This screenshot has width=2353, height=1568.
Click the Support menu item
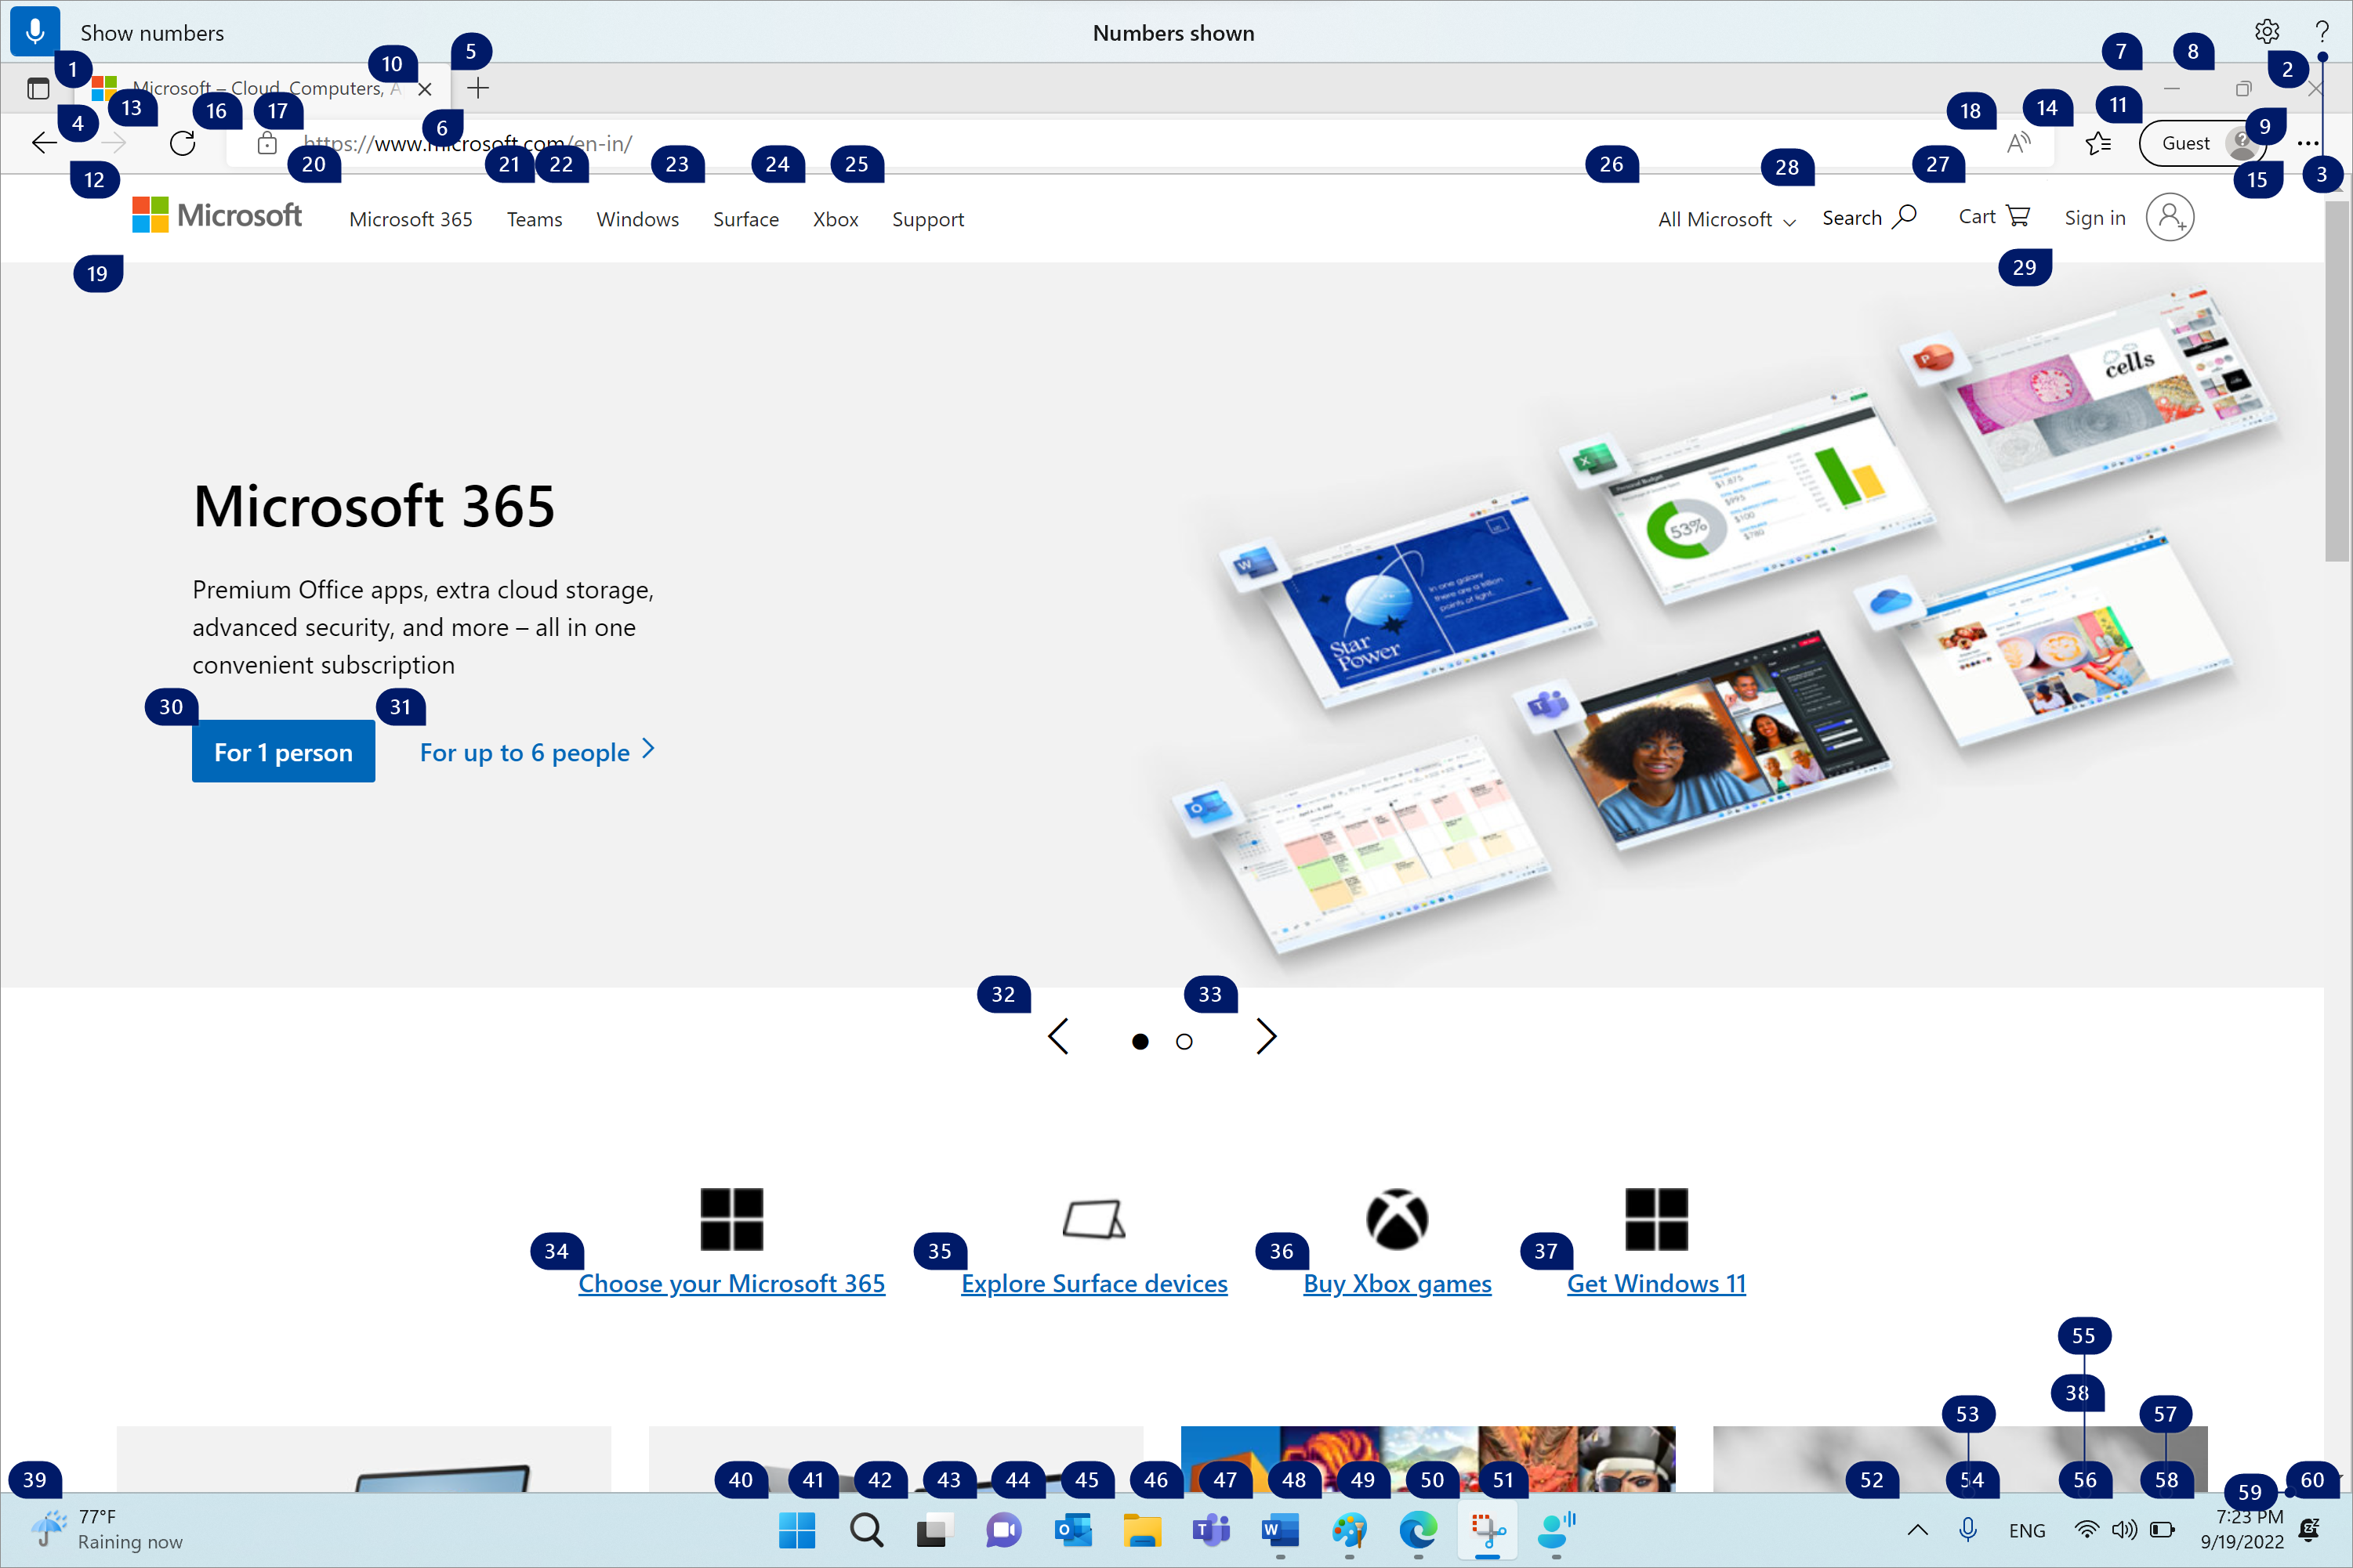pos(928,217)
